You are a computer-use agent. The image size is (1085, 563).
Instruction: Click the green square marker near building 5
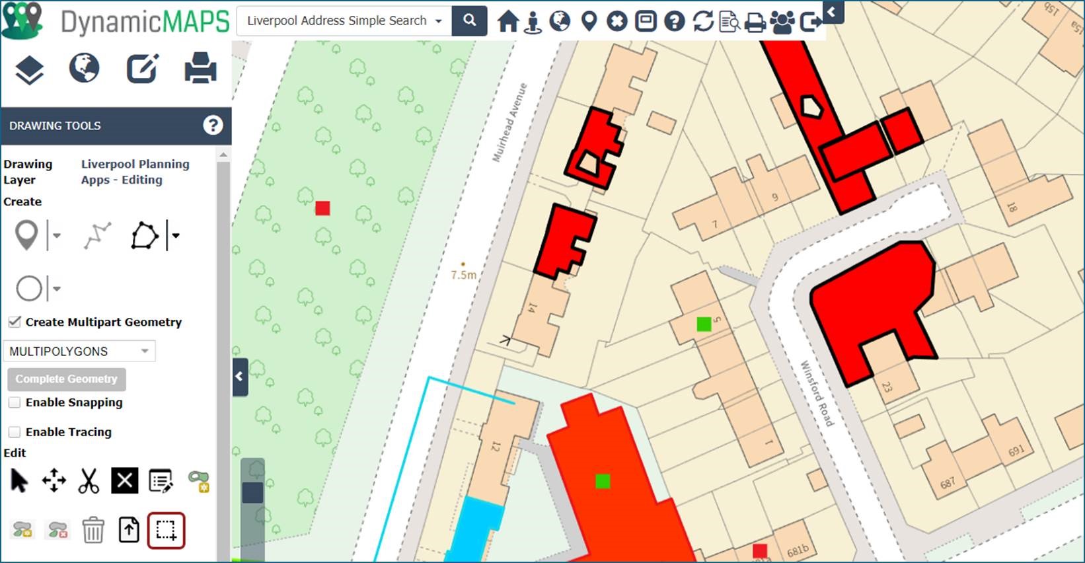click(x=704, y=324)
